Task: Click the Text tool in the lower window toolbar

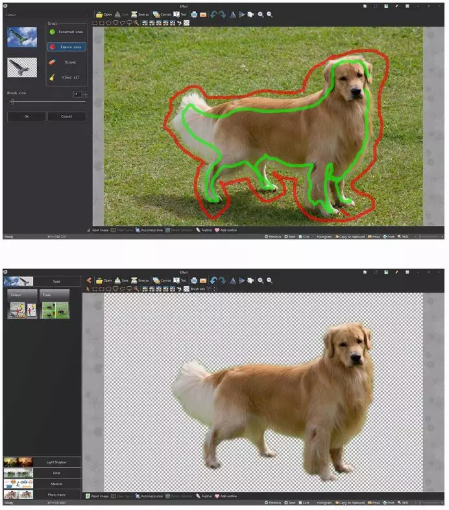Action: (180, 280)
